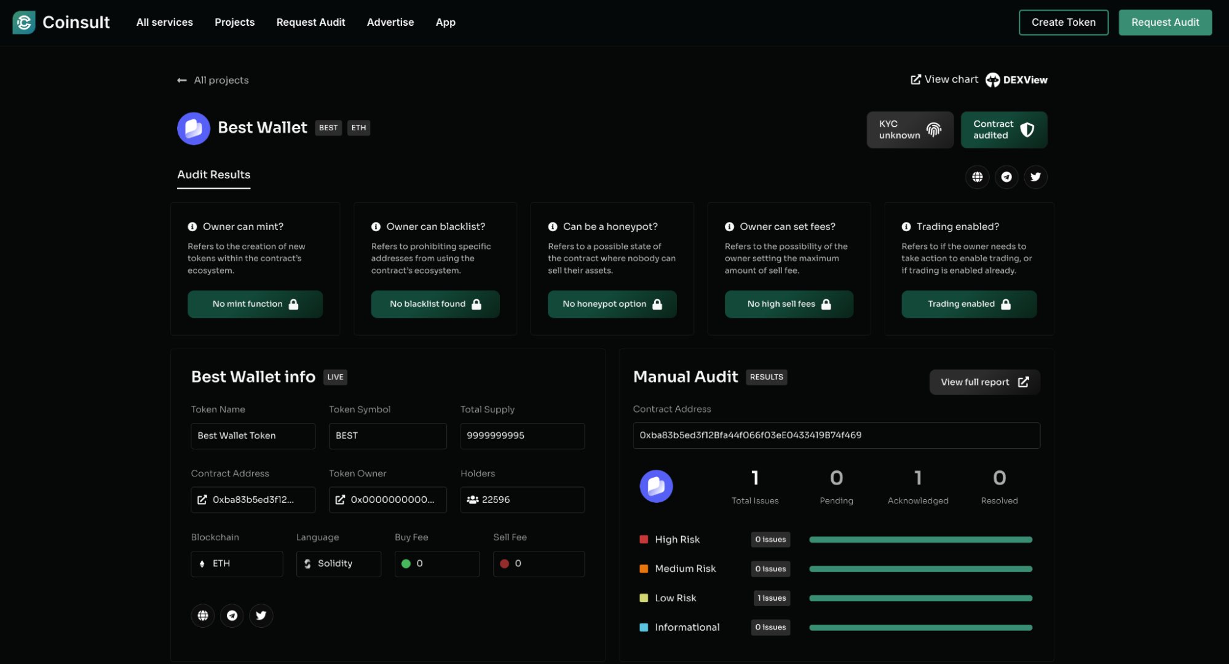Go back via the All projects link
Screen dimensions: 1229x664
pos(212,80)
